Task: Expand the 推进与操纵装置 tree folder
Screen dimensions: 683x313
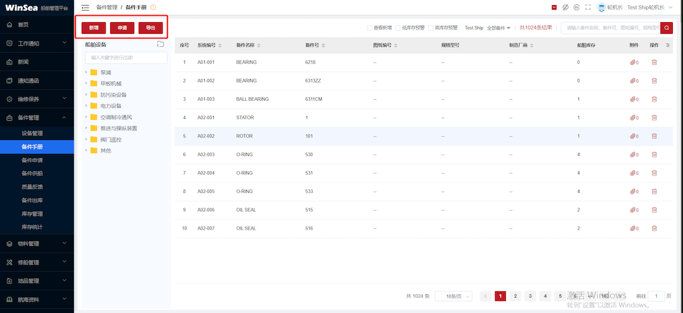Action: pyautogui.click(x=86, y=128)
